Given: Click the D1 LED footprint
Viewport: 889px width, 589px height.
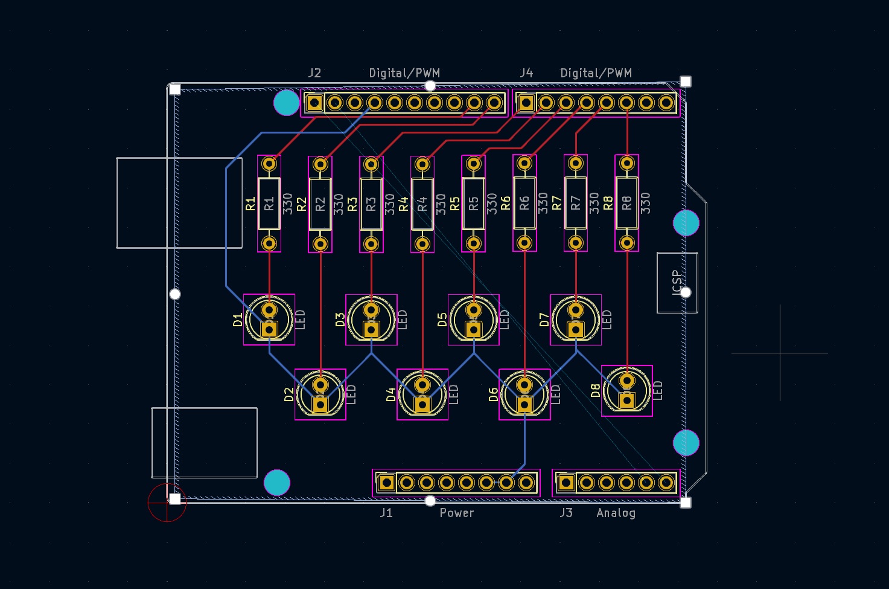Looking at the screenshot, I should tap(269, 320).
